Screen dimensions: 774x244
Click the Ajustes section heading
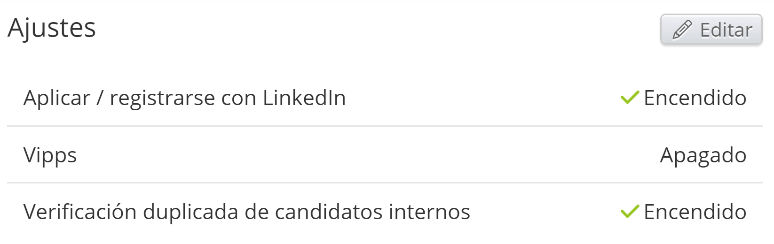tap(52, 28)
